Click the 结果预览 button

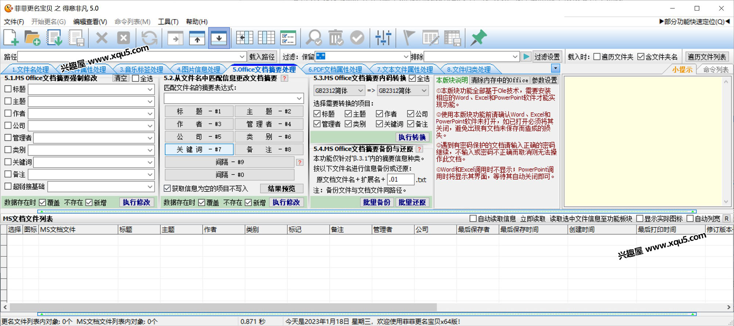point(281,188)
